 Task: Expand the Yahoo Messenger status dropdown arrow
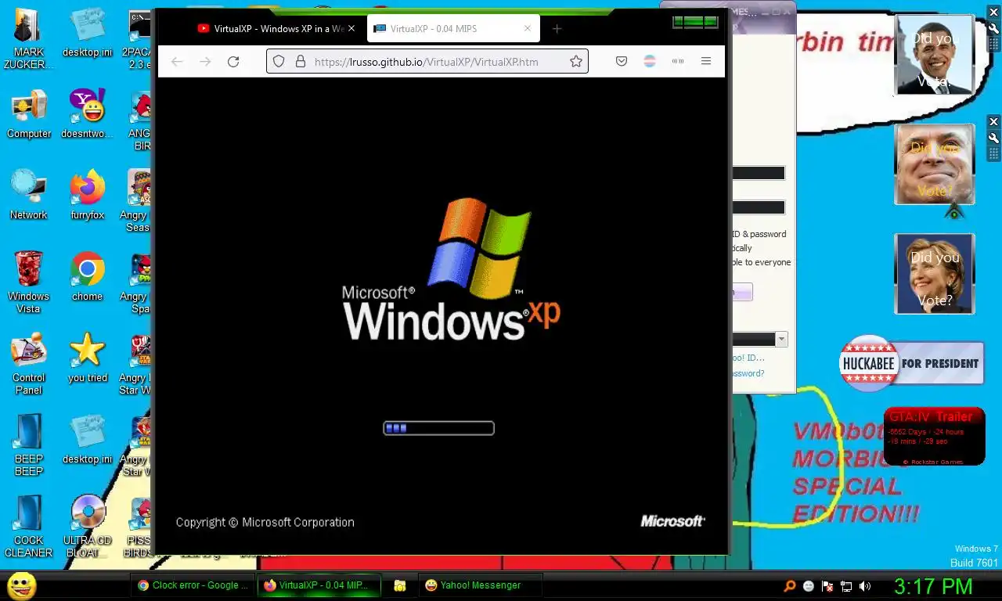point(781,339)
